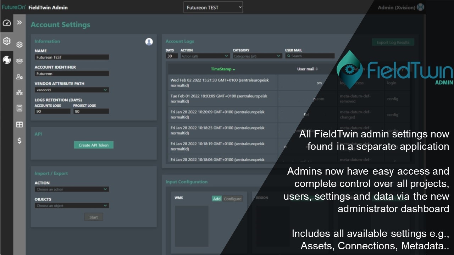Open the user-with-gear roles icon
The image size is (454, 255).
[20, 77]
